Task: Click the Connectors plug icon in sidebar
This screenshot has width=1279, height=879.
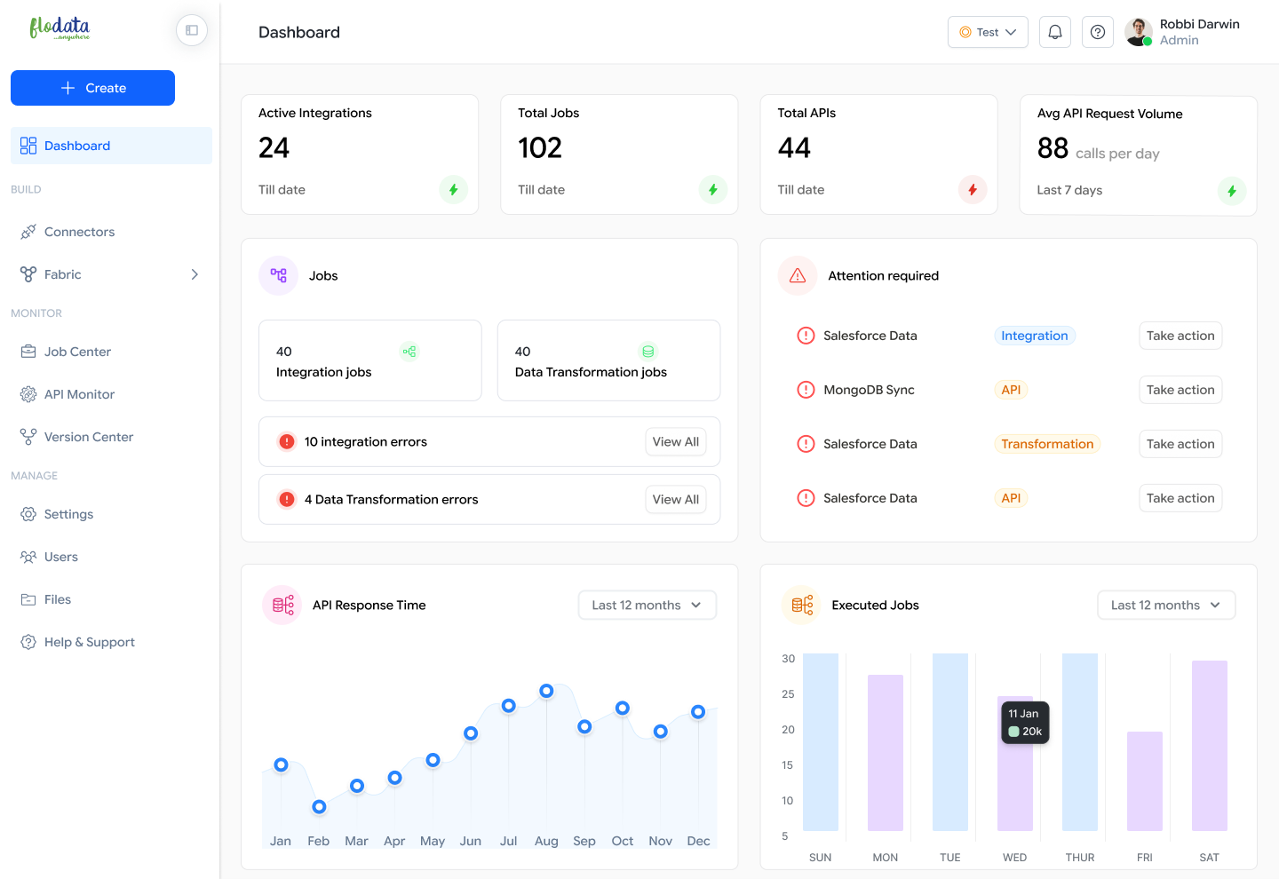Action: [x=28, y=232]
